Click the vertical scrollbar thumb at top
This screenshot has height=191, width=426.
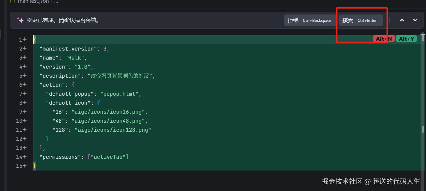click(x=423, y=37)
